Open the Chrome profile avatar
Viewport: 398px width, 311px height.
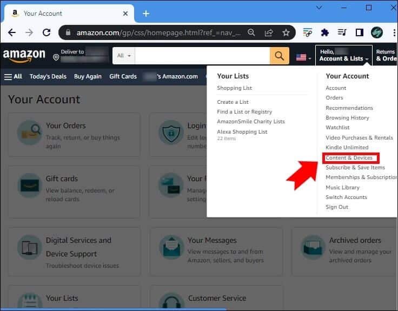pos(377,32)
